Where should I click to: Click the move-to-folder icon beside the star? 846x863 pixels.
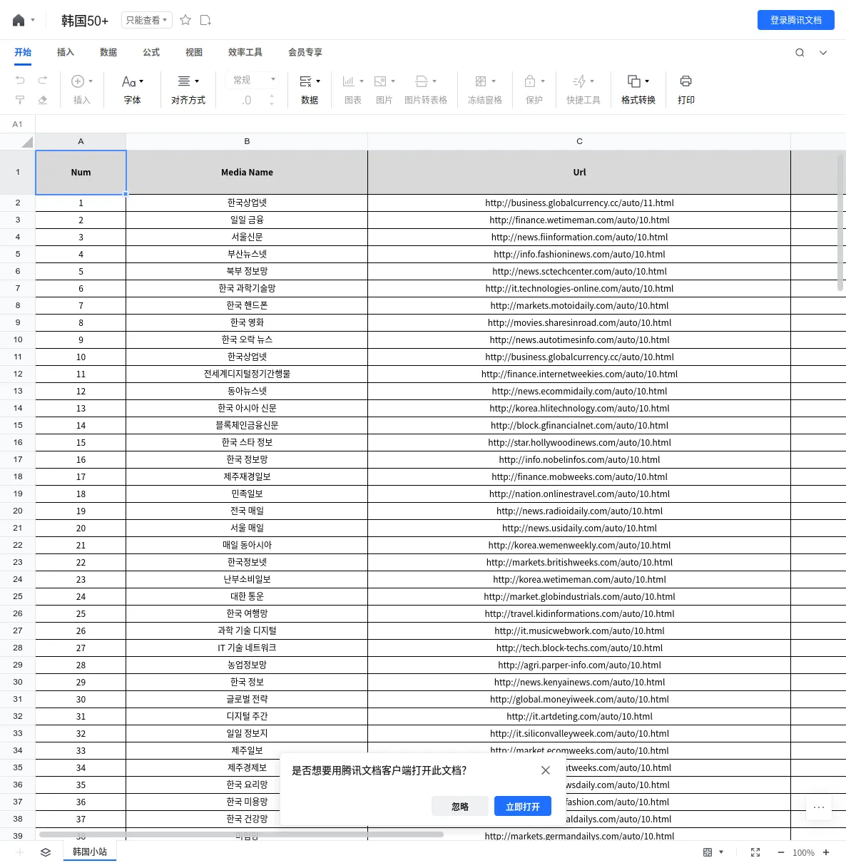pyautogui.click(x=205, y=20)
